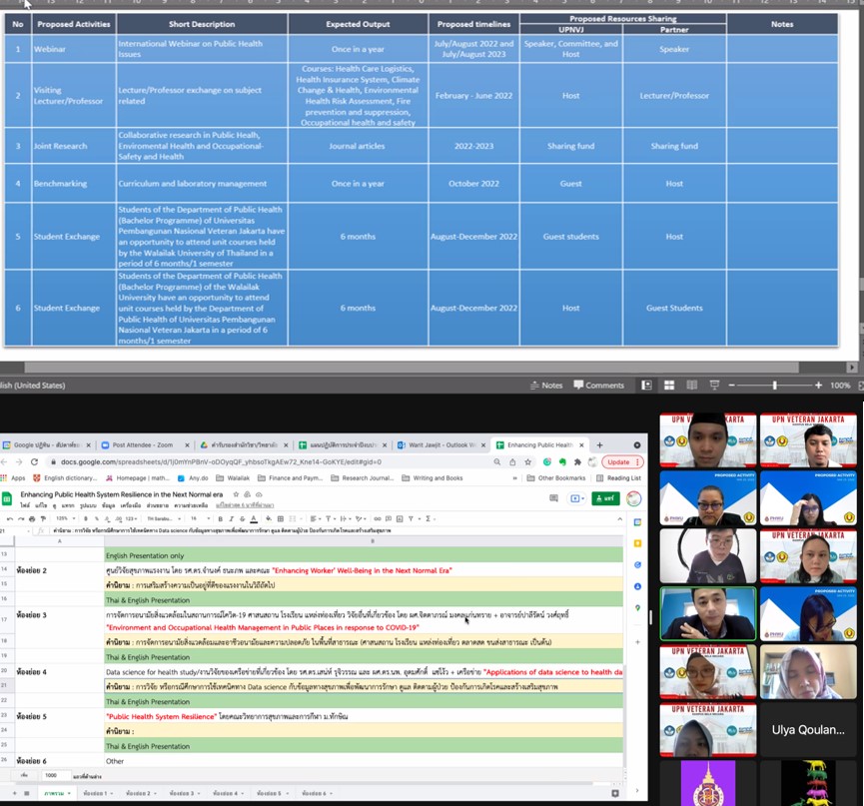Reload the browser page
This screenshot has width=864, height=806.
click(35, 462)
